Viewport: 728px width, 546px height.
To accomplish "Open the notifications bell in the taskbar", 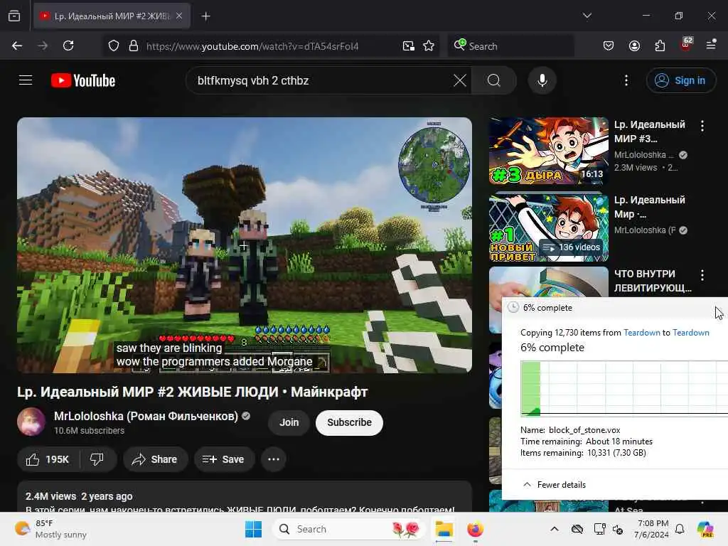I will pyautogui.click(x=679, y=529).
